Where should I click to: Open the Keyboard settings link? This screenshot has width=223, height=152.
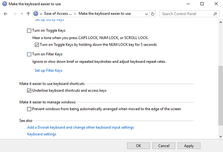(42, 134)
